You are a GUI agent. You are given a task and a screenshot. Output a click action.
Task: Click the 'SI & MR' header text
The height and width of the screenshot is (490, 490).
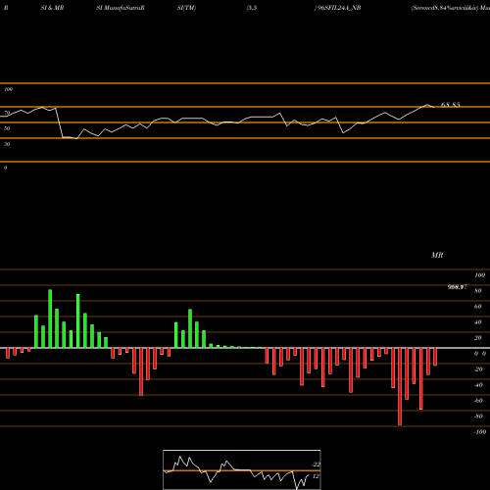click(52, 8)
